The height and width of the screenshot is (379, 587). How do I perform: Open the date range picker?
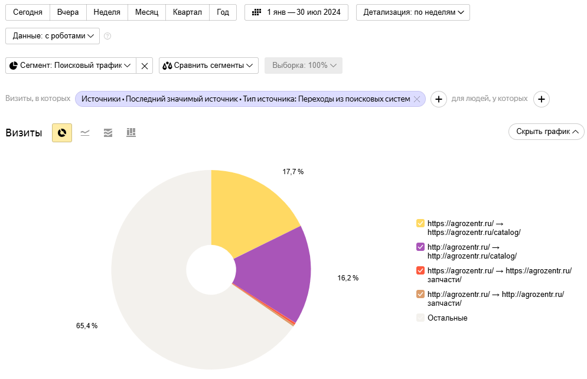pyautogui.click(x=296, y=12)
